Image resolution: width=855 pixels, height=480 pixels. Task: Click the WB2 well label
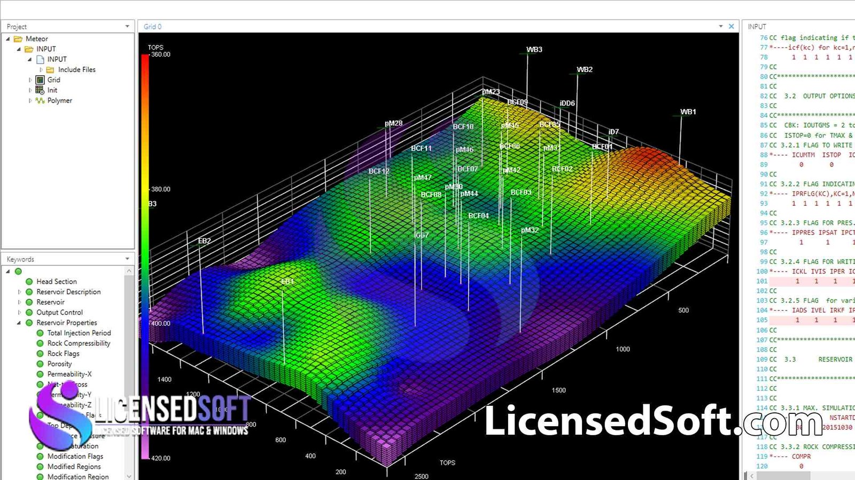[585, 69]
